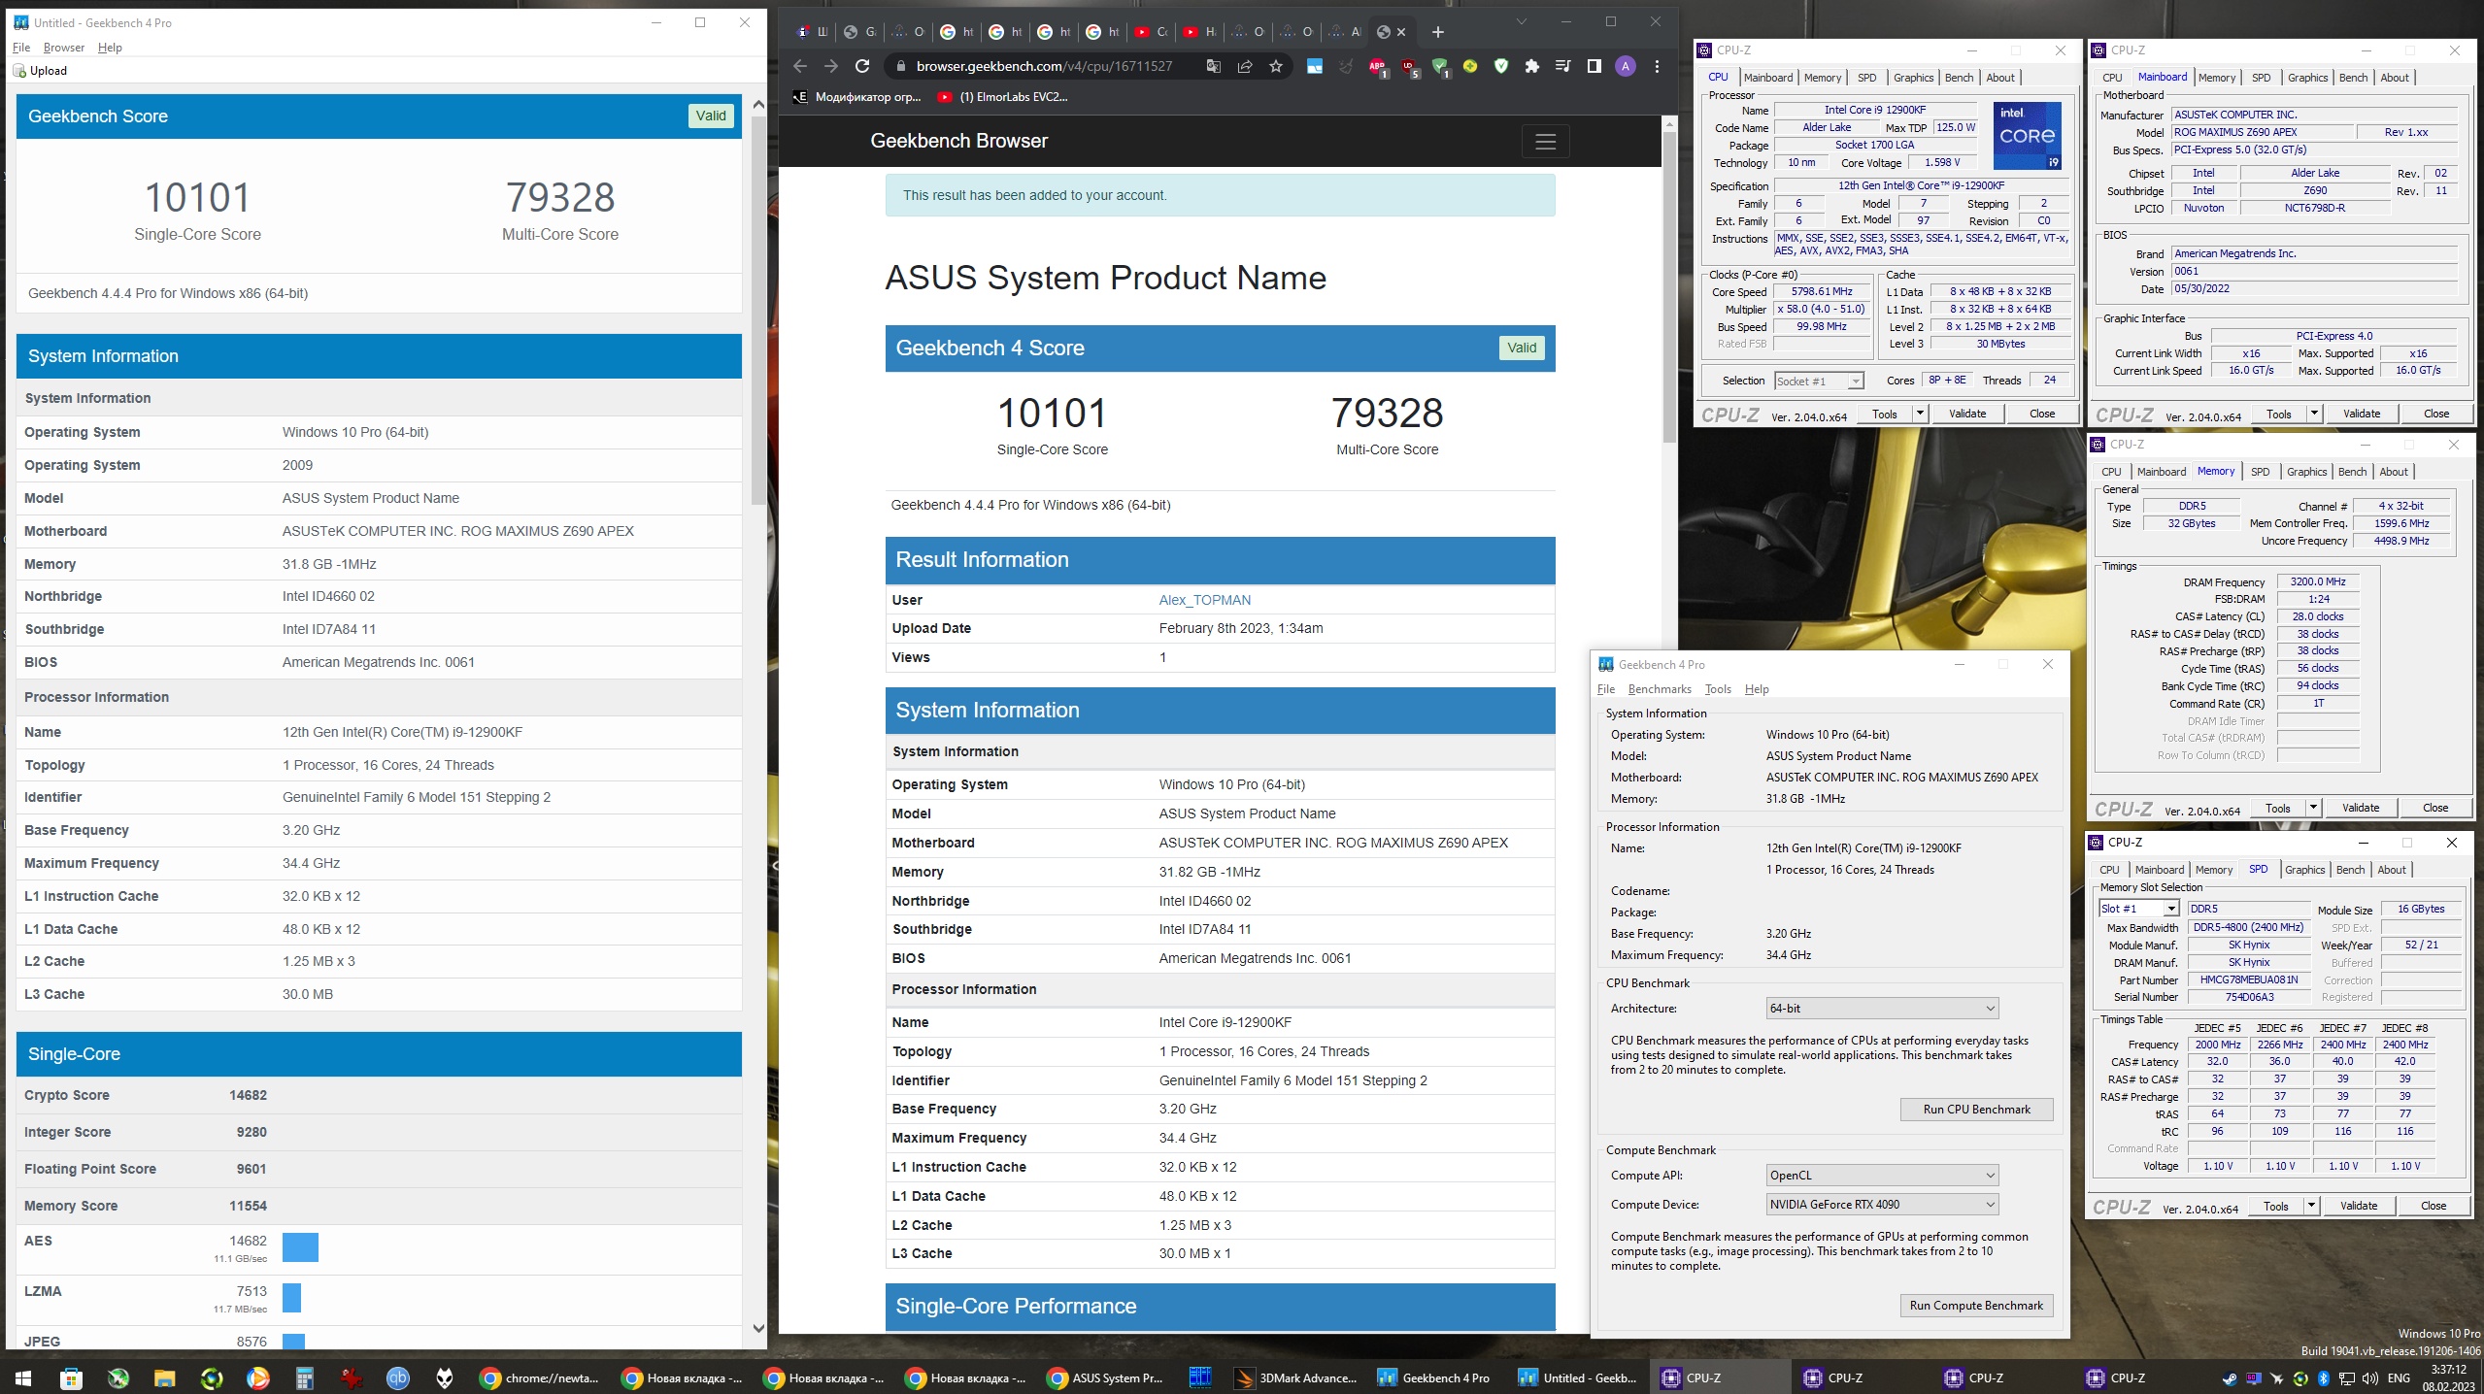Open the Benchmarks menu in Geekbench 4 Pro
The image size is (2484, 1394).
(1660, 689)
